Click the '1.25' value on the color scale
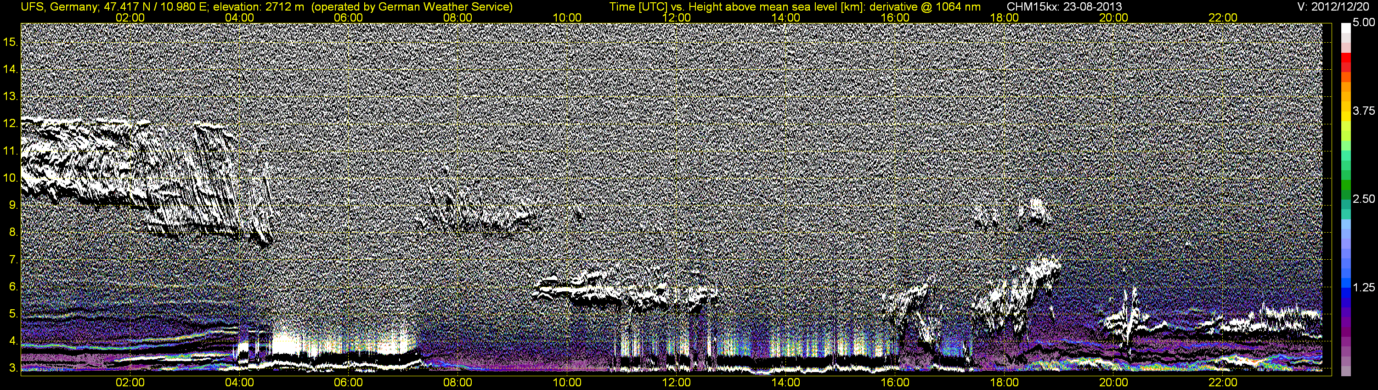 tap(1364, 287)
